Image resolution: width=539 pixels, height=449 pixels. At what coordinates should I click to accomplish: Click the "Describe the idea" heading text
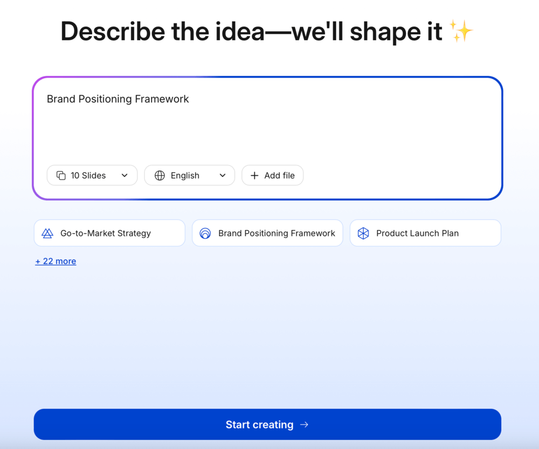pos(253,32)
